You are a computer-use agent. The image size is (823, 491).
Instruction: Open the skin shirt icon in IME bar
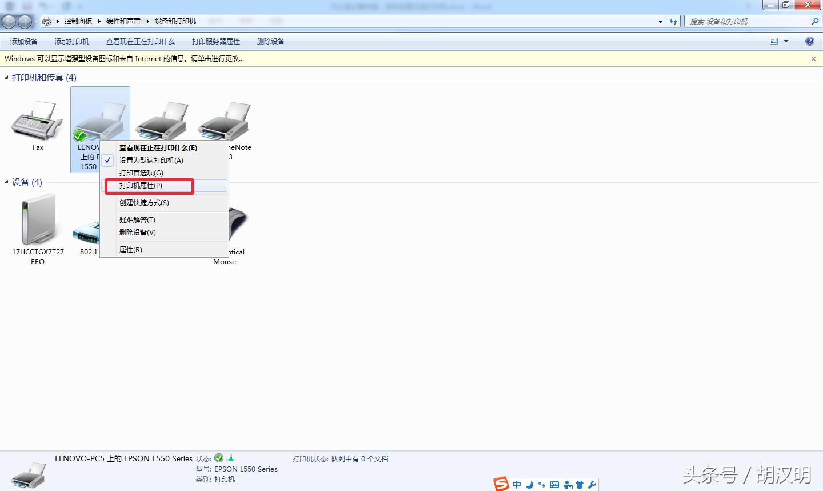[x=580, y=485]
